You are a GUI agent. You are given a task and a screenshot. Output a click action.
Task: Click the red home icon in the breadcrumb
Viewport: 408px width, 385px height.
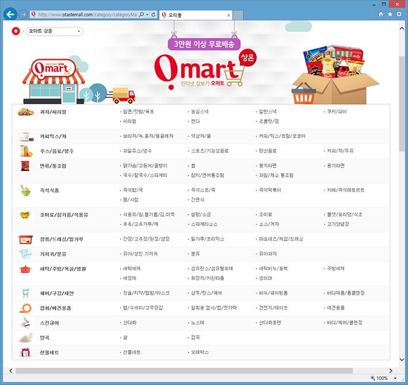click(x=16, y=31)
